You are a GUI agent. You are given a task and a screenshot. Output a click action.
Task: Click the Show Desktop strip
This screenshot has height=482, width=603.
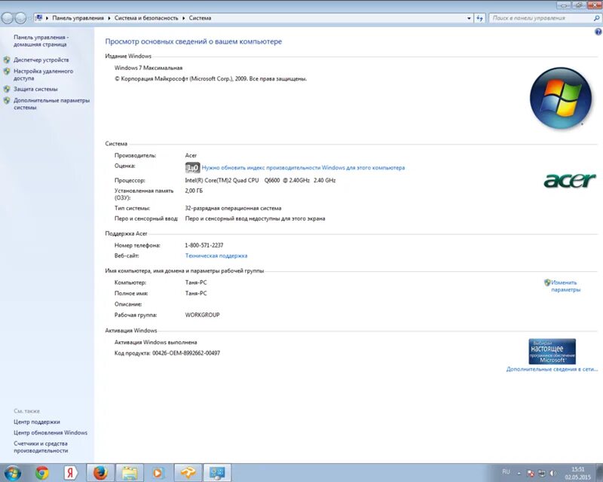tap(599, 473)
